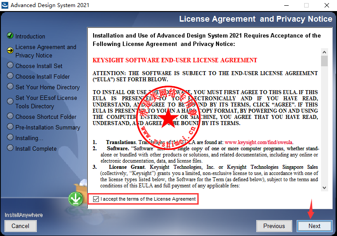Close the Advanced Design System 2021 window
337x236 pixels.
pyautogui.click(x=327, y=5)
